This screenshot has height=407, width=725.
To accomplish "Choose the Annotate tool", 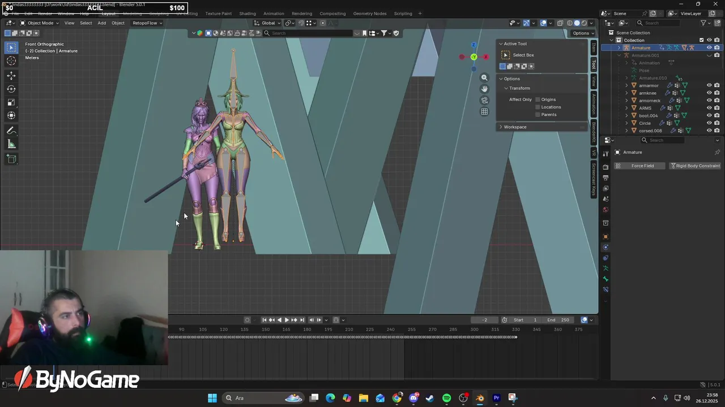I will (11, 131).
